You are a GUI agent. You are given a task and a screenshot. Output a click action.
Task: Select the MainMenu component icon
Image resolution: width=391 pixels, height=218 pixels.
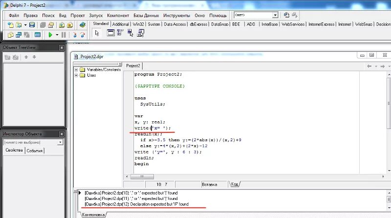(120, 32)
